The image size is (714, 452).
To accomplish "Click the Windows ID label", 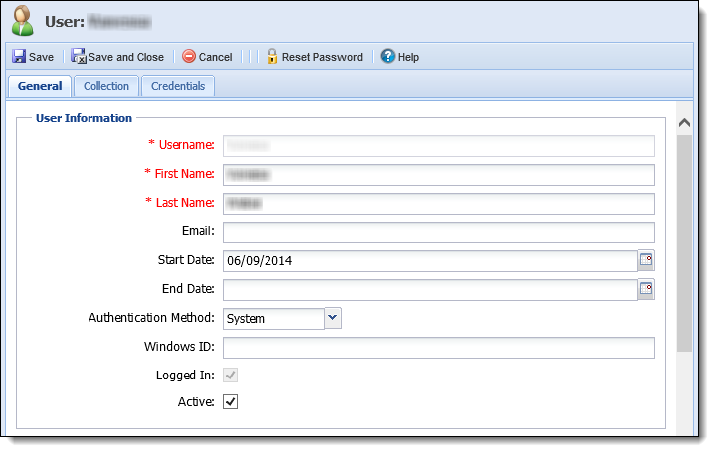I will pyautogui.click(x=179, y=347).
